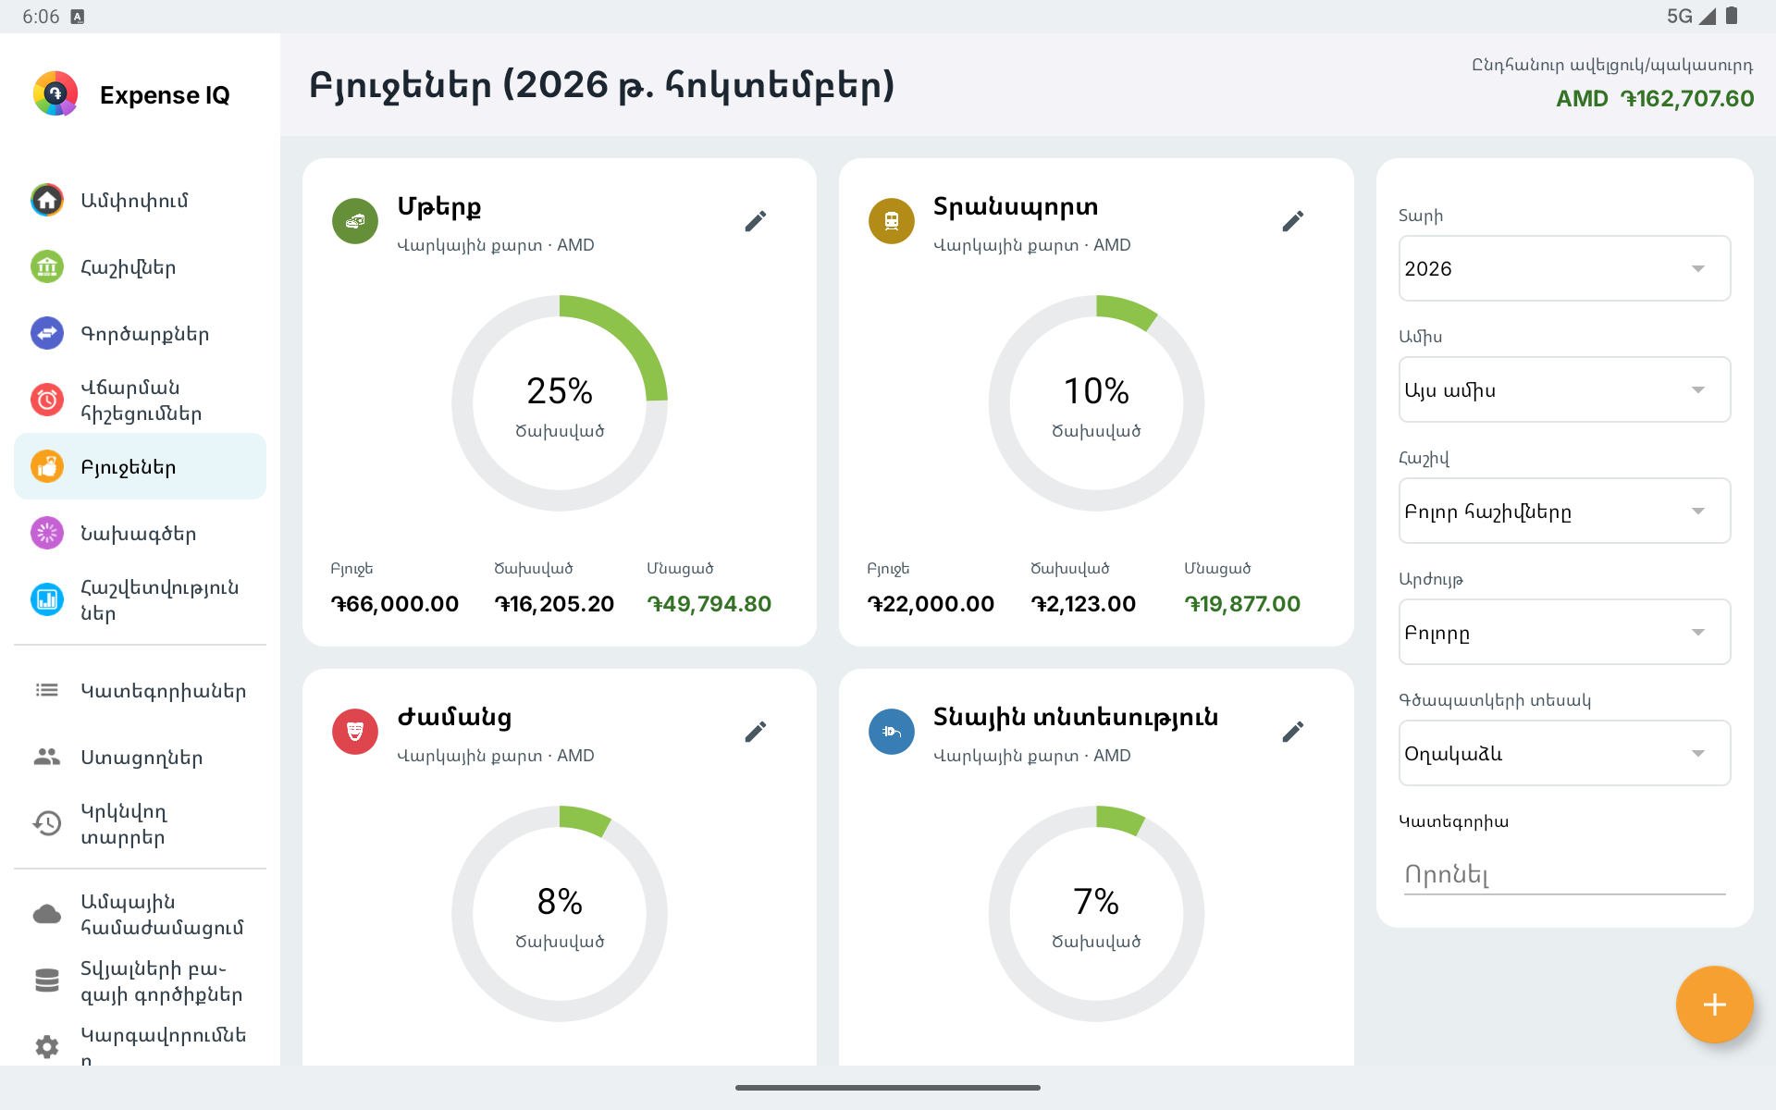This screenshot has height=1110, width=1776.
Task: Expand the Արժույթ currency dropdown
Action: [x=1564, y=632]
